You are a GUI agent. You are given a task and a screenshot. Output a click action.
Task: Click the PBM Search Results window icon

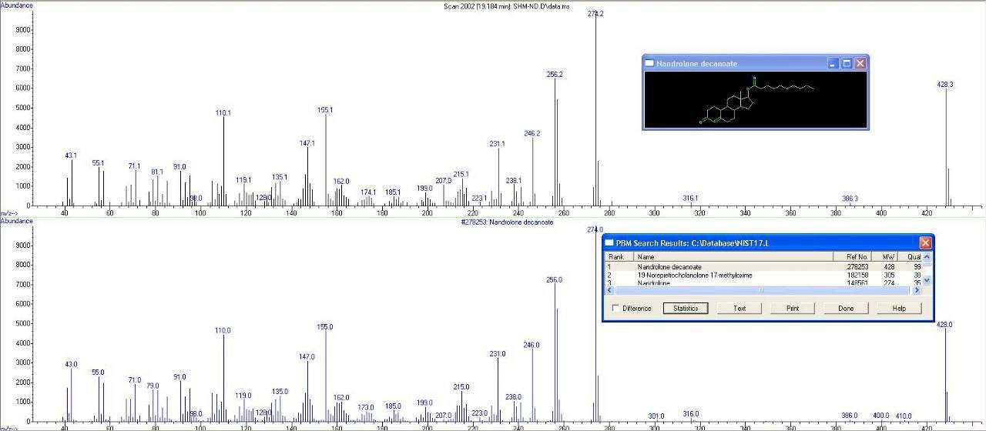pyautogui.click(x=609, y=243)
